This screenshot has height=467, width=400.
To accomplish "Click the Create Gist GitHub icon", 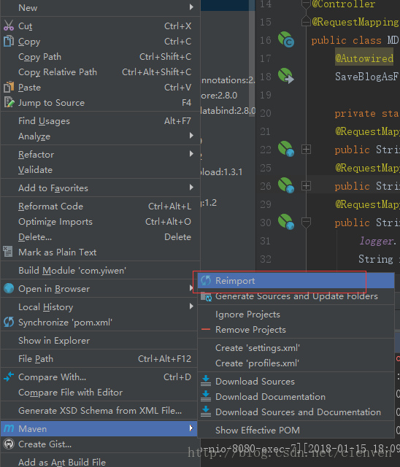I will click(9, 444).
